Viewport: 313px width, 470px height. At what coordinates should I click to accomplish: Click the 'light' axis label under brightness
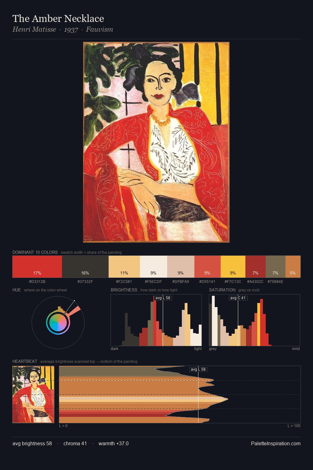pos(198,348)
